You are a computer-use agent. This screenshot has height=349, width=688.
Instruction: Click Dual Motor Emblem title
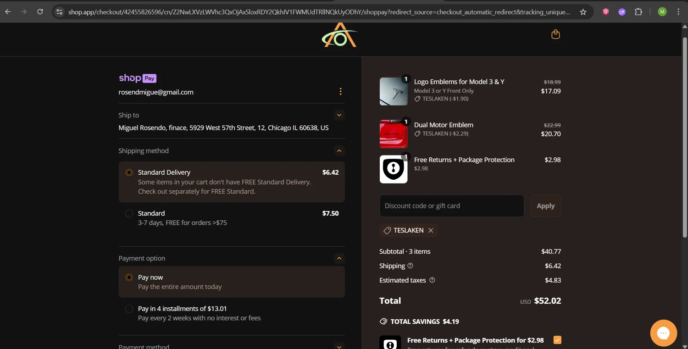444,125
